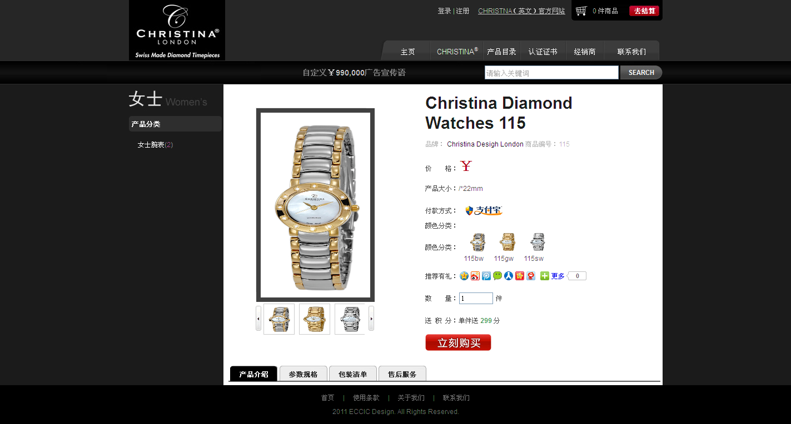Share to Qzone via star icon
This screenshot has width=791, height=424.
[464, 276]
